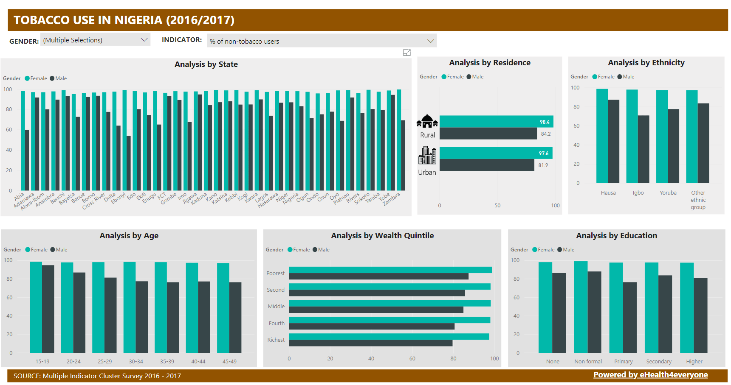Click Male legend dot in Analysis by Age
The width and height of the screenshot is (731, 385).
pos(53,250)
